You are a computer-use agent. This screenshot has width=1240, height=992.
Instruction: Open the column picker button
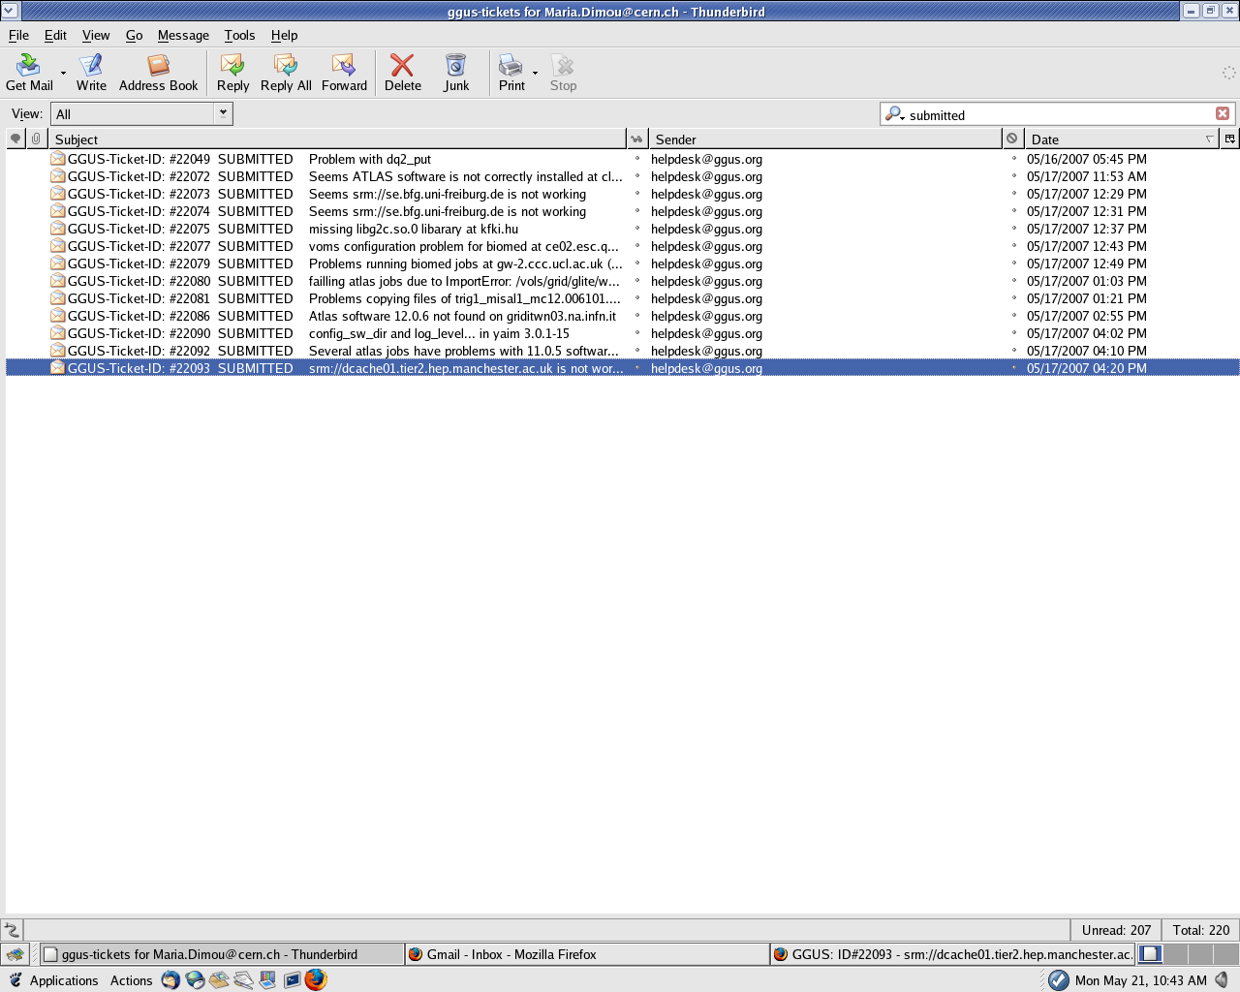click(1229, 139)
